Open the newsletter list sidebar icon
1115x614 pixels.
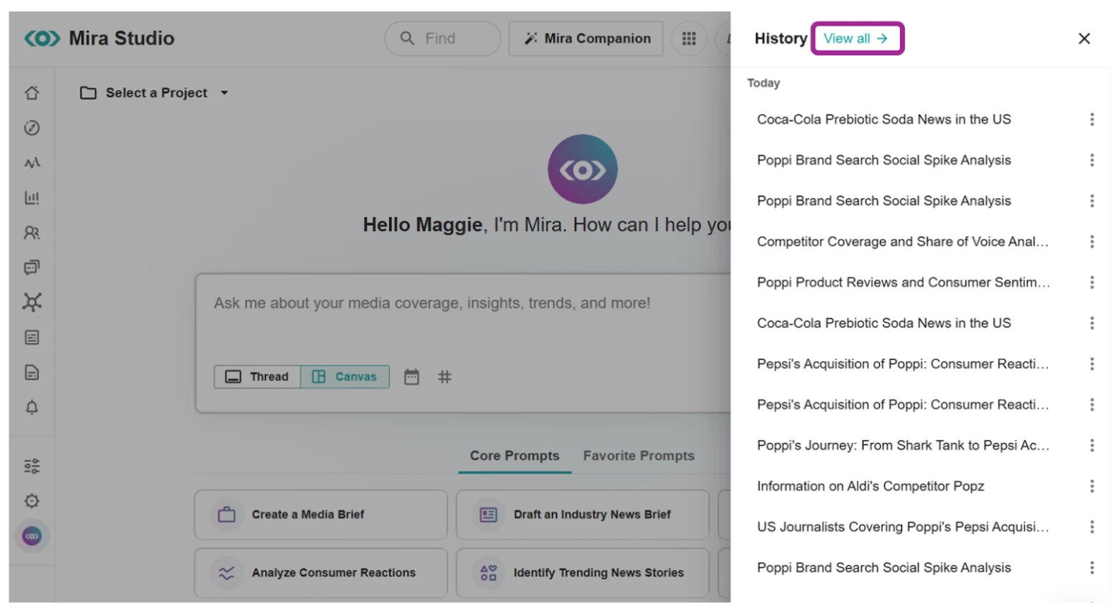pos(32,337)
